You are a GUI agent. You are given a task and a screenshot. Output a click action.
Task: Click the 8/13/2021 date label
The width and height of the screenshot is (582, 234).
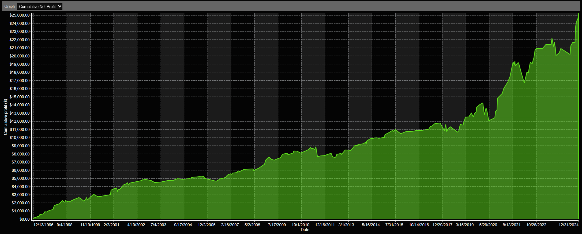[512, 225]
